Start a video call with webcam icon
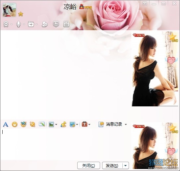Viewport: 180px width, 171px height. pos(6,24)
